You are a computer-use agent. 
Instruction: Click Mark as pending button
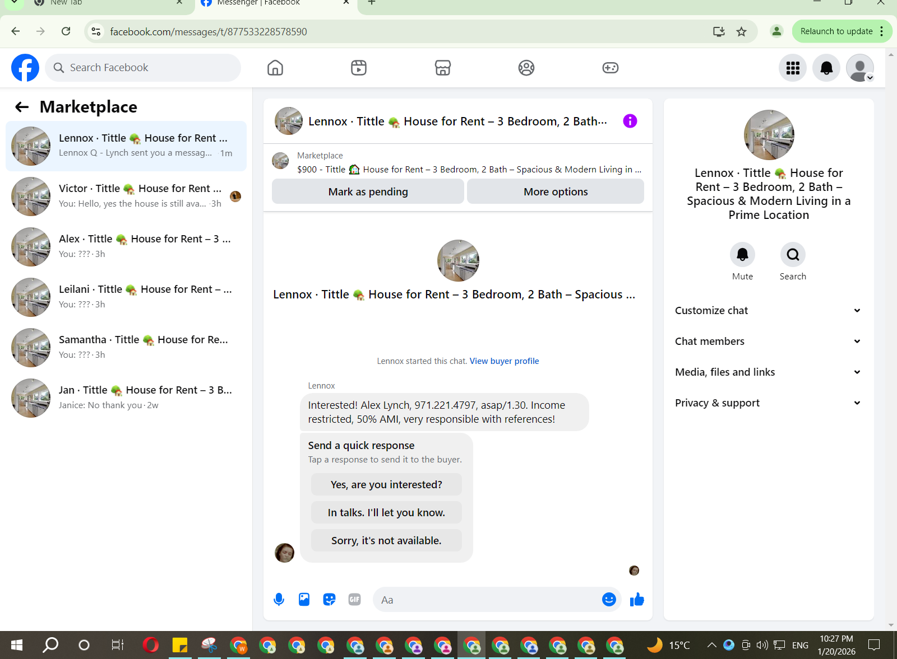(368, 191)
